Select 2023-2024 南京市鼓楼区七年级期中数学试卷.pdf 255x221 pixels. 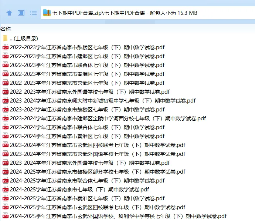pyautogui.click(x=87, y=110)
